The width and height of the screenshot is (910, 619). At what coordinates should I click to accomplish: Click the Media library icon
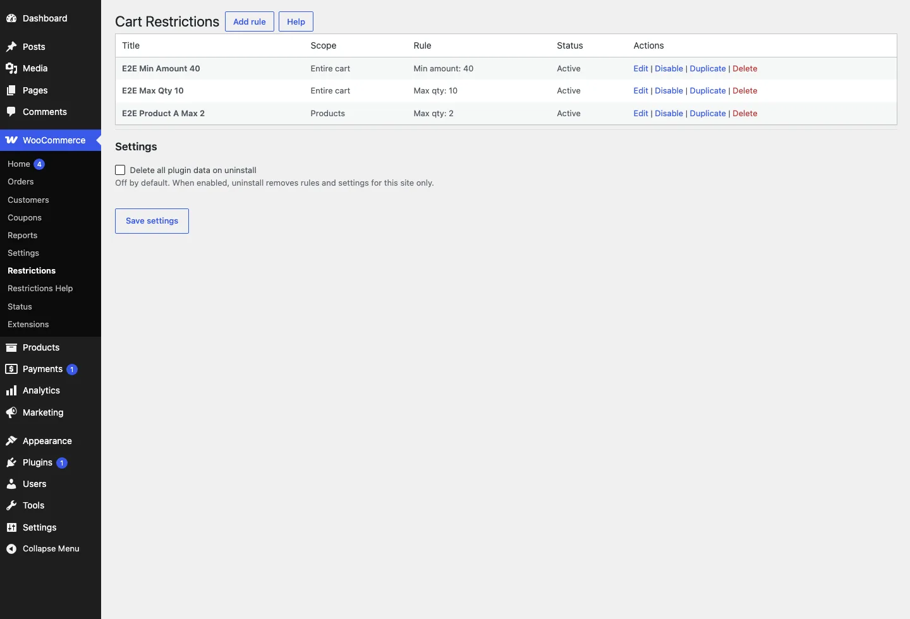[x=11, y=68]
